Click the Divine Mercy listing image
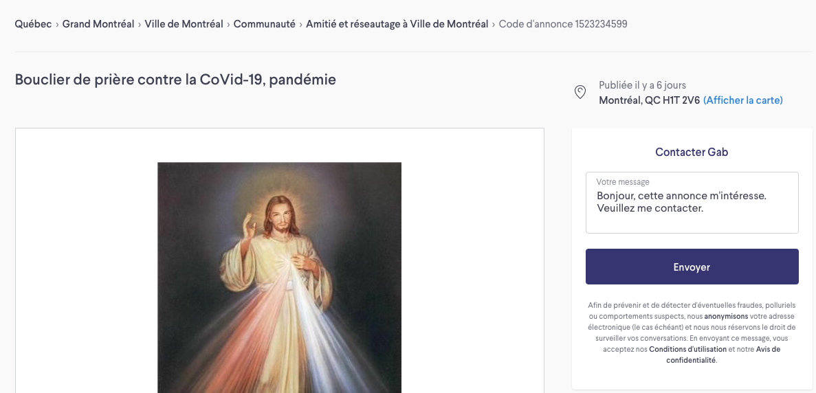Screen dimensions: 816x393 point(280,278)
